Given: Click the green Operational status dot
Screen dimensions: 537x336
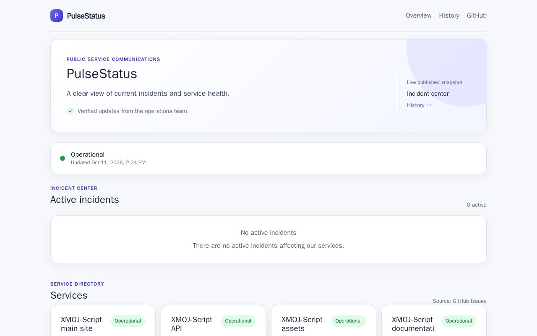Looking at the screenshot, I should point(63,158).
